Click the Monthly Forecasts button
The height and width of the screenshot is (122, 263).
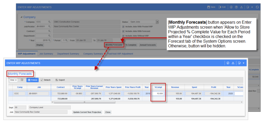(114, 45)
